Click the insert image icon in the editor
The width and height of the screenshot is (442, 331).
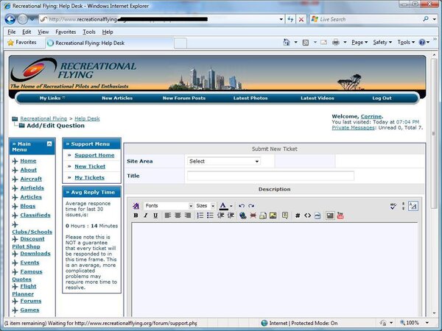coord(273,216)
